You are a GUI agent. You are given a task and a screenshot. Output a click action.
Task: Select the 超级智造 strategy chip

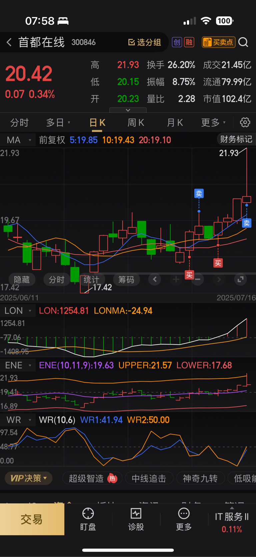tap(92, 479)
